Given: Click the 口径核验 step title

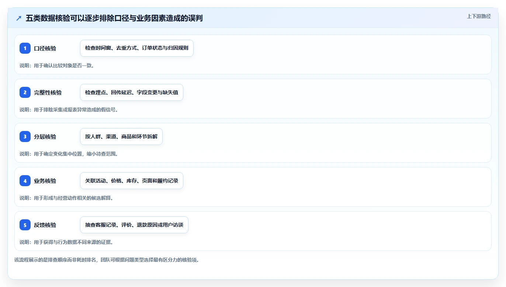Looking at the screenshot, I should coord(45,48).
